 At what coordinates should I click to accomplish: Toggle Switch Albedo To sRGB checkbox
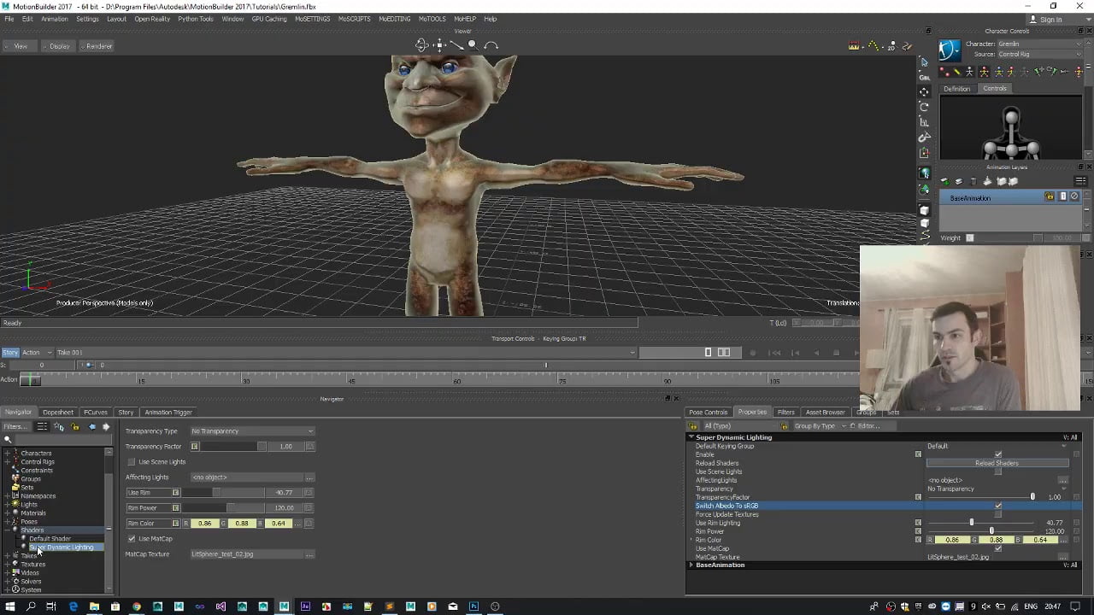click(x=997, y=506)
